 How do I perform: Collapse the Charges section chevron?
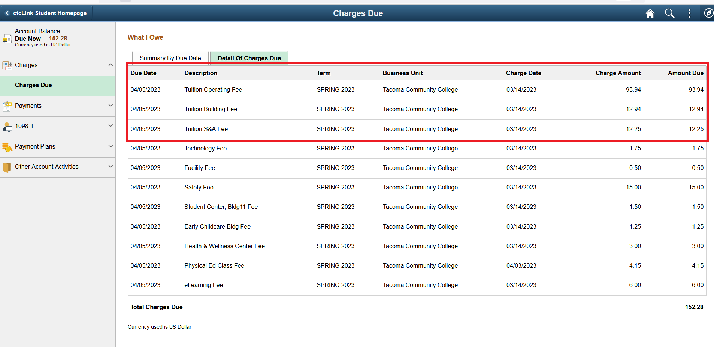click(x=111, y=65)
